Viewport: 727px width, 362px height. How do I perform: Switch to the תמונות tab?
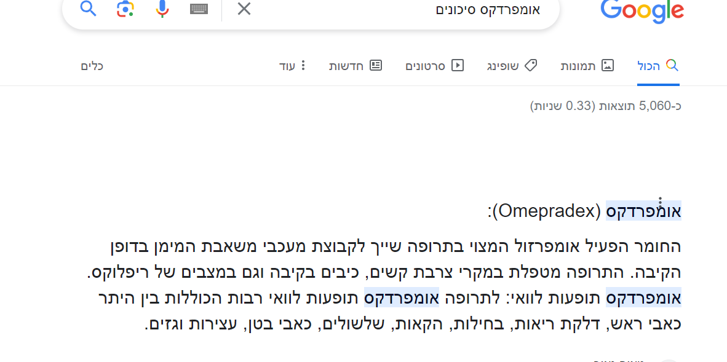click(x=587, y=66)
